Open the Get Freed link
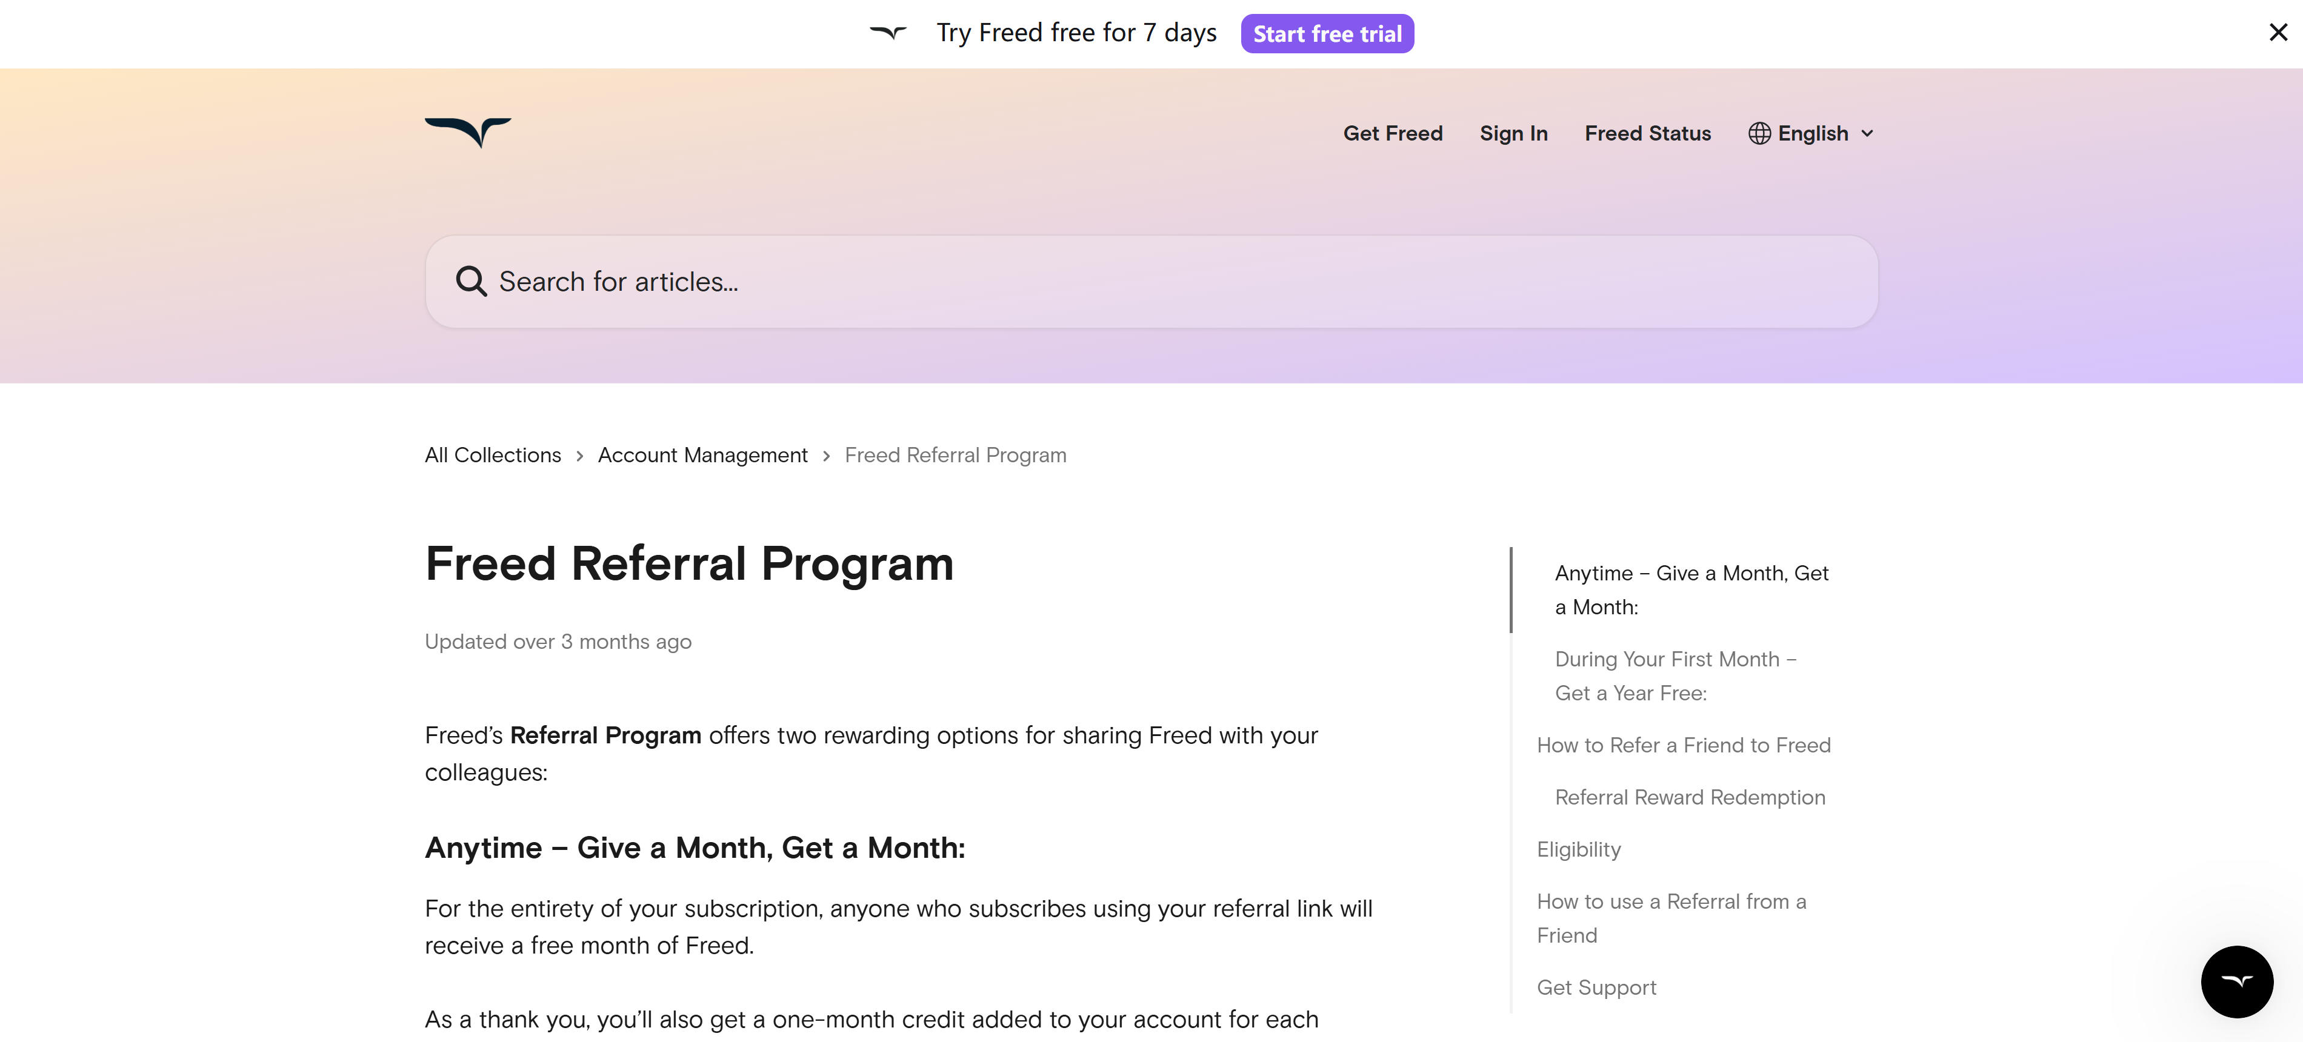The width and height of the screenshot is (2303, 1042). 1392,133
